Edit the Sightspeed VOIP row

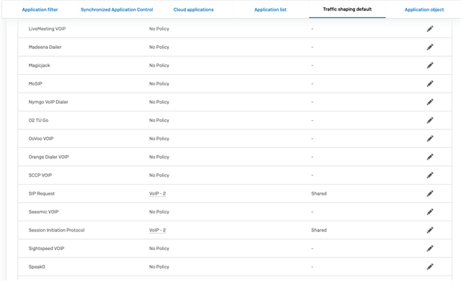[x=430, y=249]
